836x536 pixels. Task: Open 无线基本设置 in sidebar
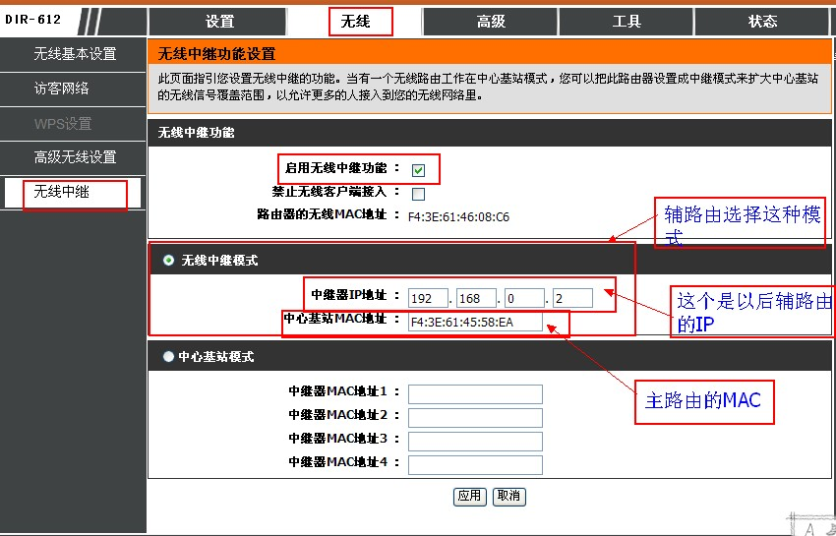pyautogui.click(x=75, y=54)
